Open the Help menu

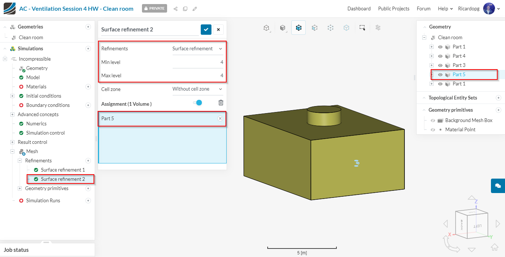click(445, 9)
